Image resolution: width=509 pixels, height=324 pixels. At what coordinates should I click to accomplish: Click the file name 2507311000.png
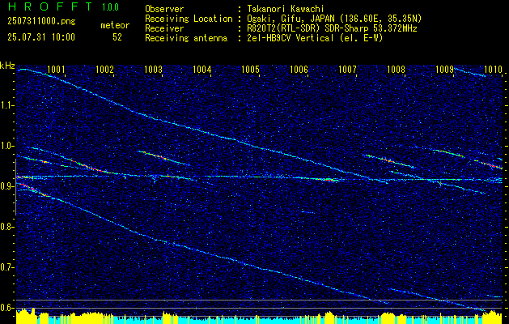pos(41,21)
